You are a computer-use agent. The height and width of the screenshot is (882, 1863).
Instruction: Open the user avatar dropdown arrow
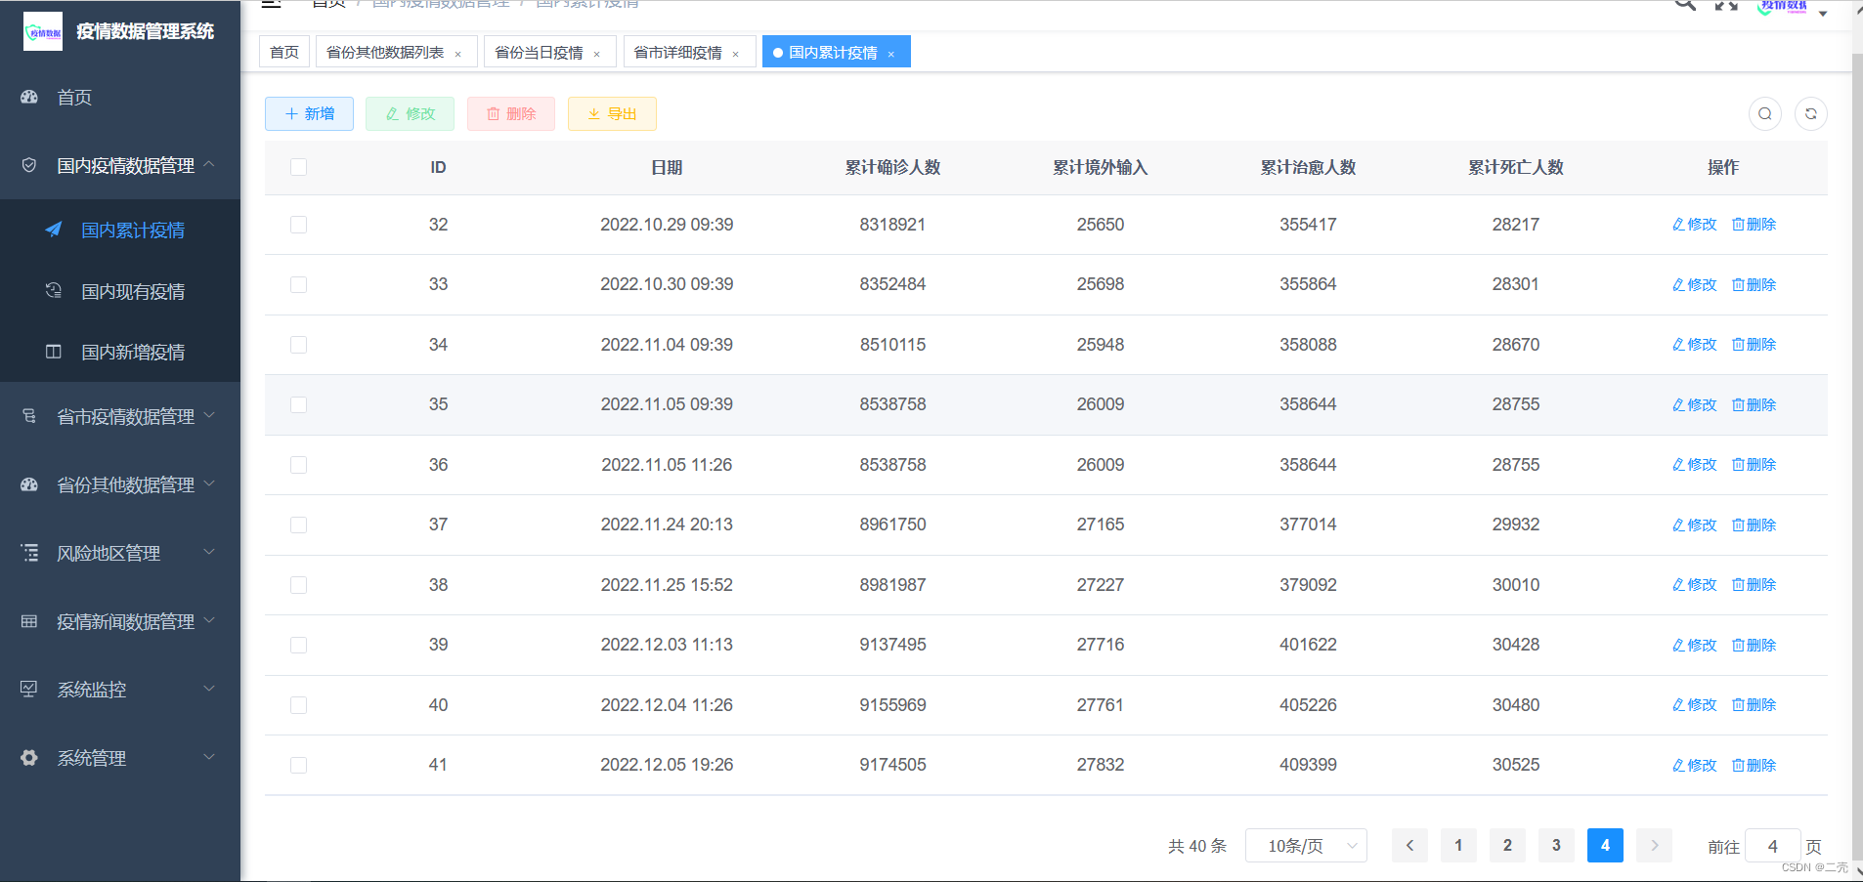1823,14
